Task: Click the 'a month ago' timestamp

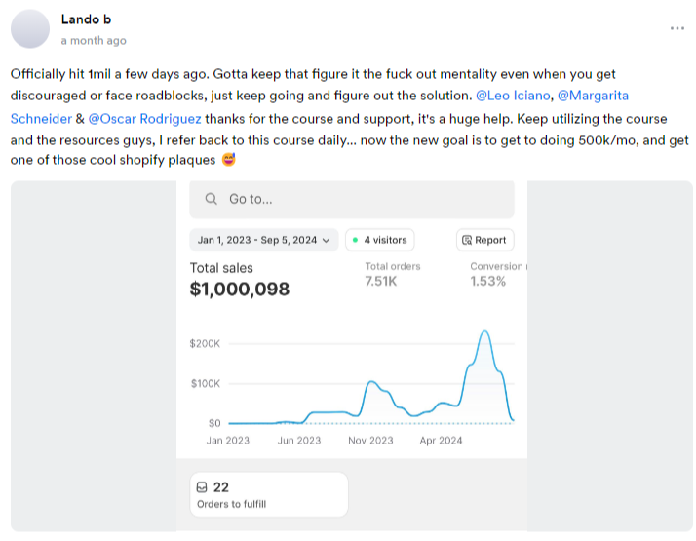Action: pyautogui.click(x=94, y=41)
